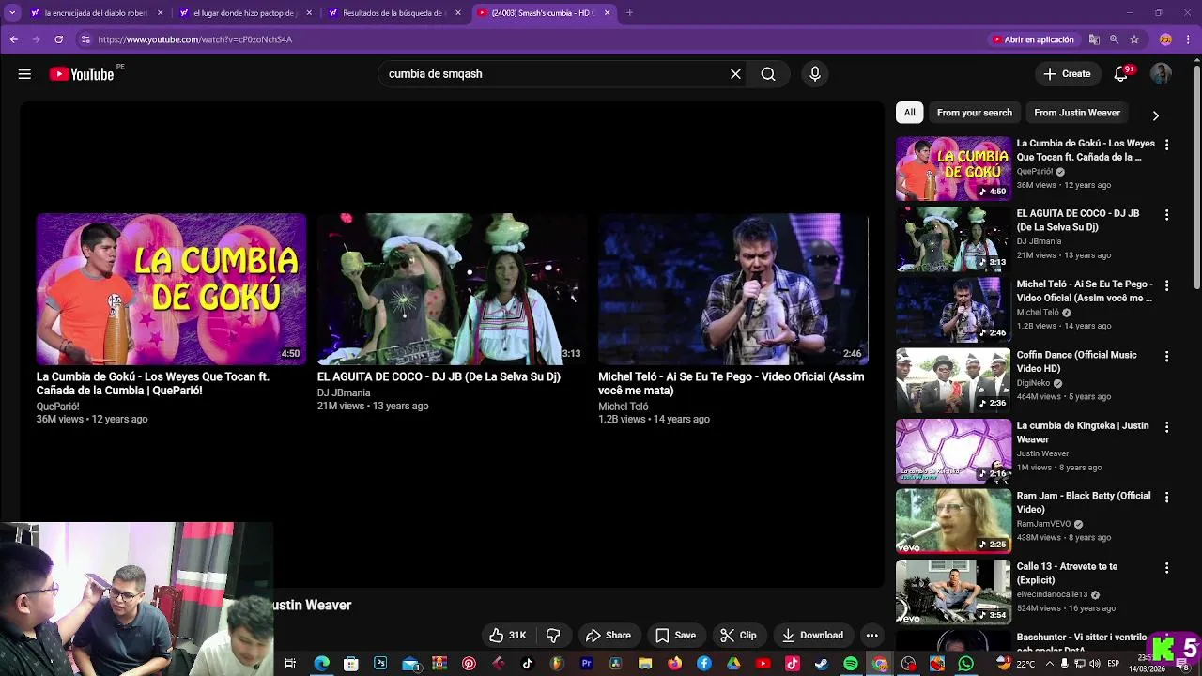Play Michel Teló endscreen thumbnail
The height and width of the screenshot is (676, 1202).
pyautogui.click(x=733, y=289)
